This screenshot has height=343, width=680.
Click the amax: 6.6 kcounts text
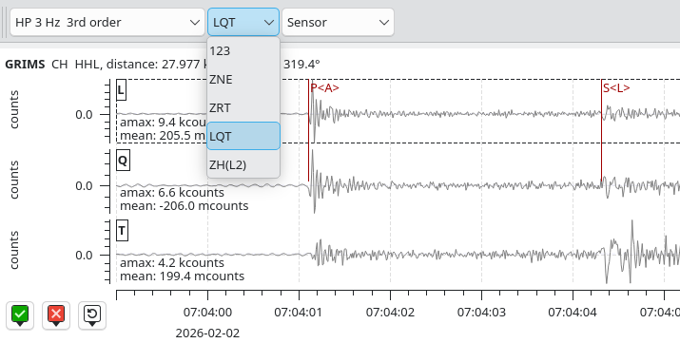[x=172, y=192]
